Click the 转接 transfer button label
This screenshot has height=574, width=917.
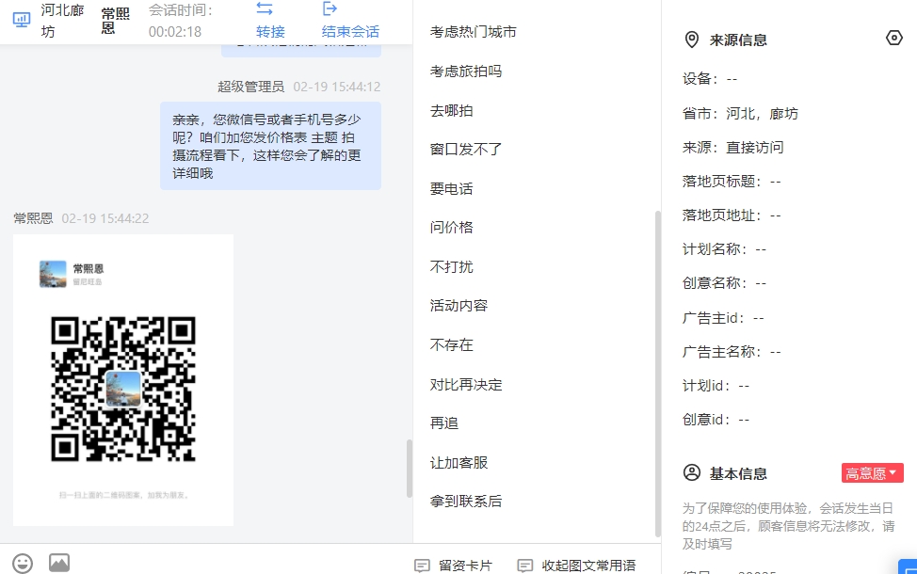tap(270, 32)
